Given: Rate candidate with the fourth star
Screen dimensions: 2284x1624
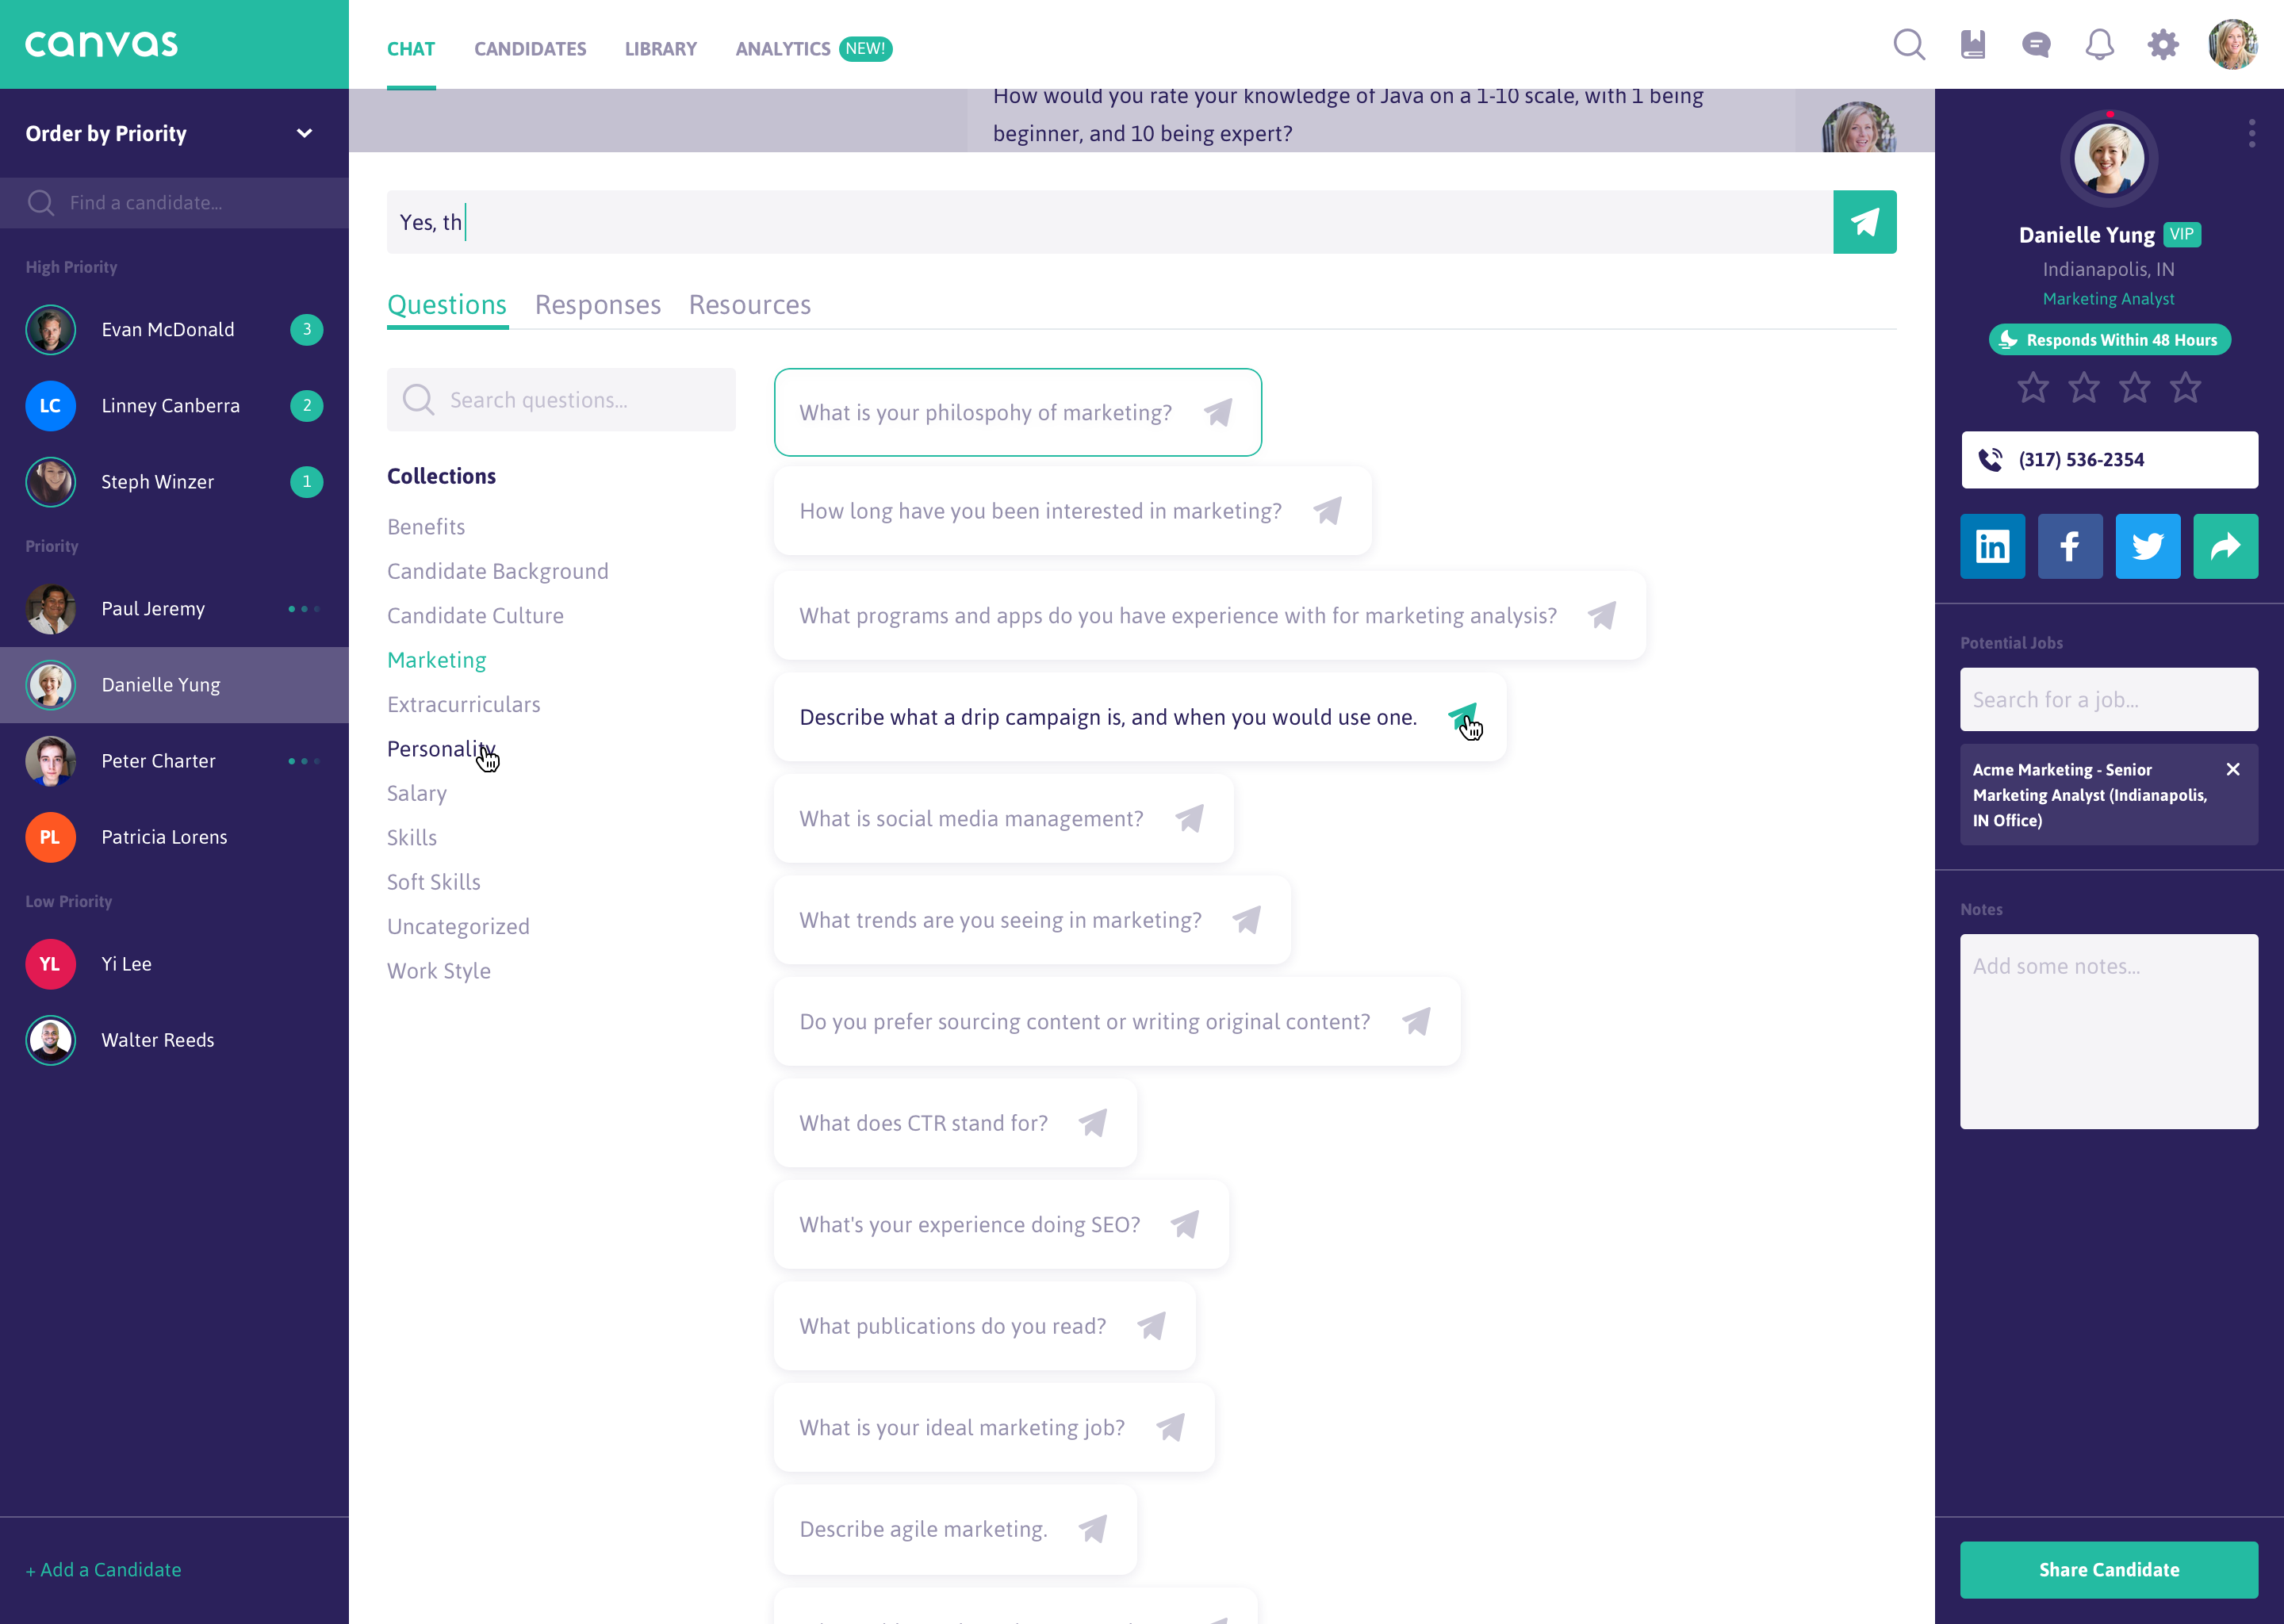Looking at the screenshot, I should click(2185, 387).
